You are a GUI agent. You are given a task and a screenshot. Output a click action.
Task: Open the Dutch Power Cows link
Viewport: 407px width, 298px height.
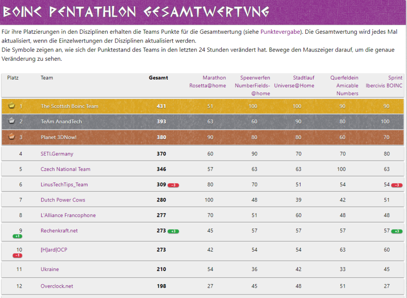pyautogui.click(x=63, y=199)
